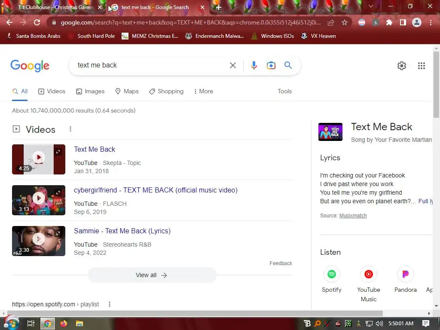This screenshot has width=440, height=330.
Task: Open the Windows ISOs bookmark
Action: tap(272, 36)
